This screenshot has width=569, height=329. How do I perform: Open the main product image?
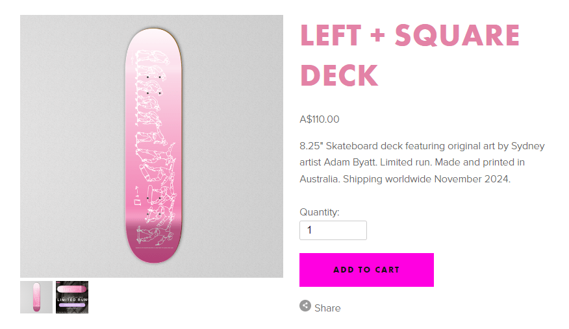click(x=151, y=147)
